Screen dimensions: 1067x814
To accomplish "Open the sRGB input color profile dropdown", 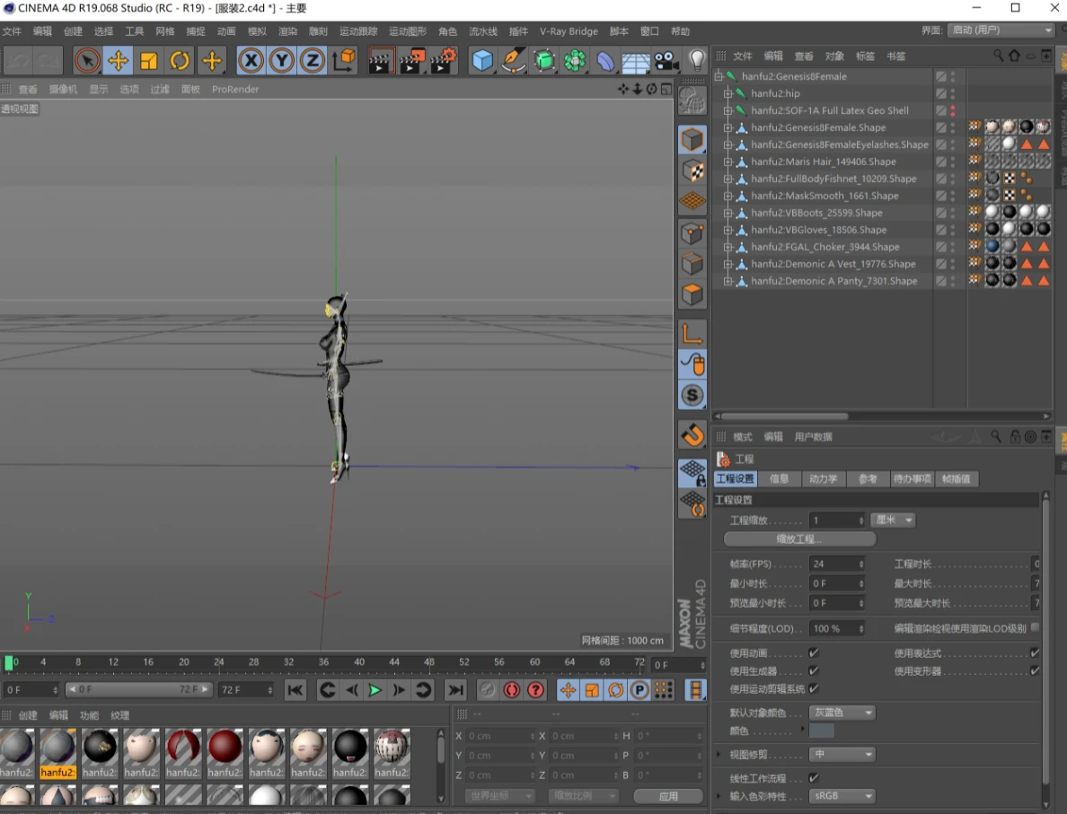I will (842, 796).
